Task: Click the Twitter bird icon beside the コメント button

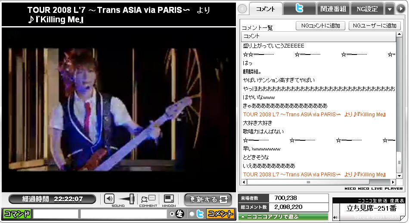Action: 200,214
